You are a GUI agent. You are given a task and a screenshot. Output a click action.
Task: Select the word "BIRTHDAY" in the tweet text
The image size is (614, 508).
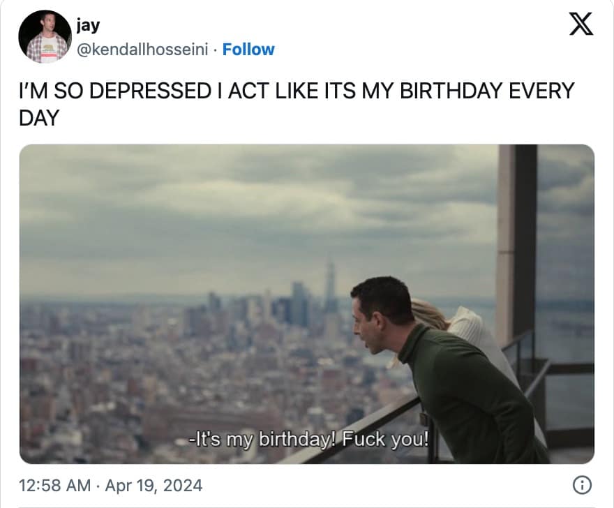click(x=440, y=91)
